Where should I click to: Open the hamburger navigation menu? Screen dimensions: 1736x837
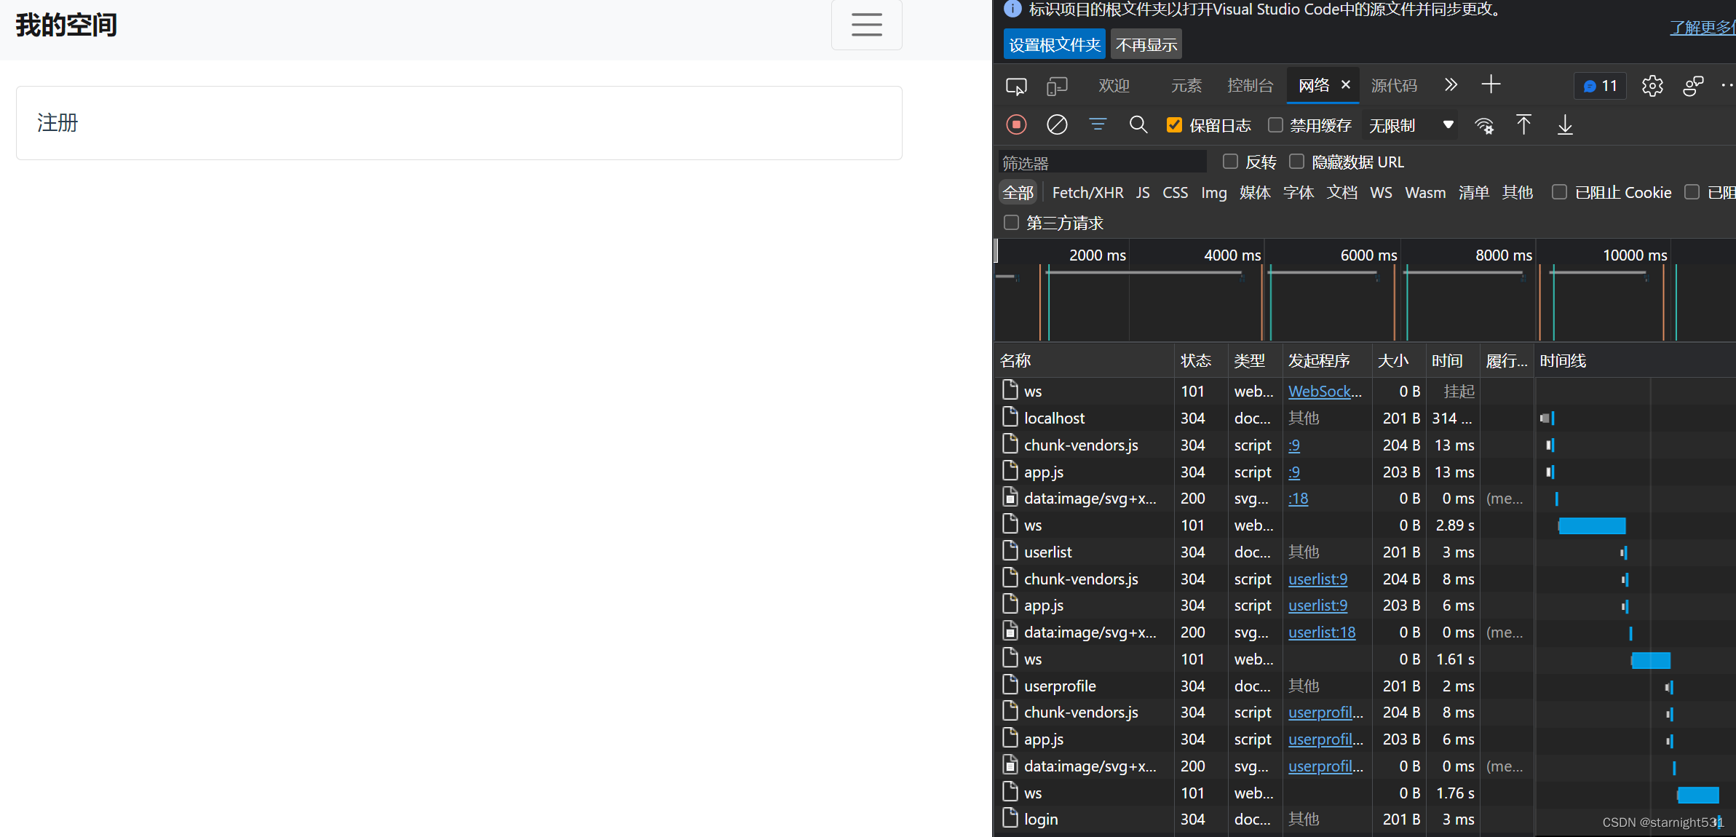click(x=866, y=25)
